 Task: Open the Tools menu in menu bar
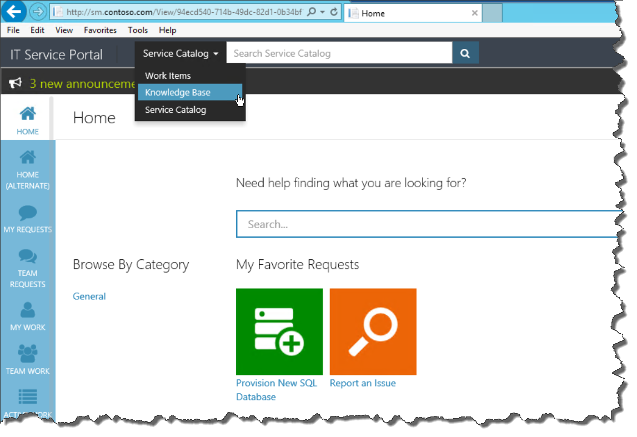click(138, 30)
